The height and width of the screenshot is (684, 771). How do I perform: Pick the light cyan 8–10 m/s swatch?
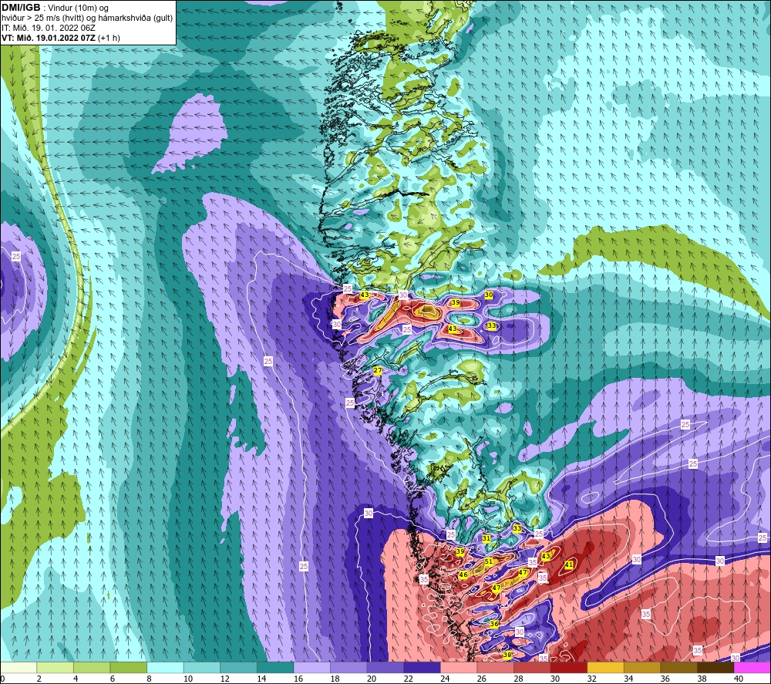click(165, 668)
